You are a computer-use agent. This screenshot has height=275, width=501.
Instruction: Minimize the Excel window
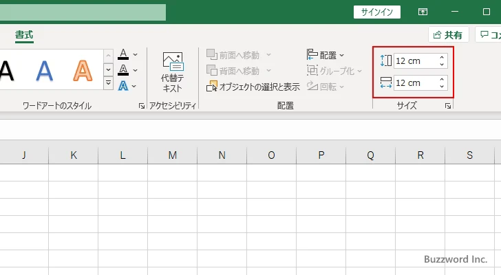point(455,12)
